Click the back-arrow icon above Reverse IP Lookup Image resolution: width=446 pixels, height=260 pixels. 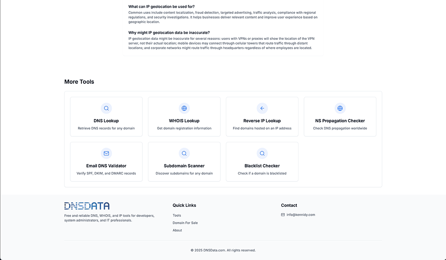(x=262, y=108)
